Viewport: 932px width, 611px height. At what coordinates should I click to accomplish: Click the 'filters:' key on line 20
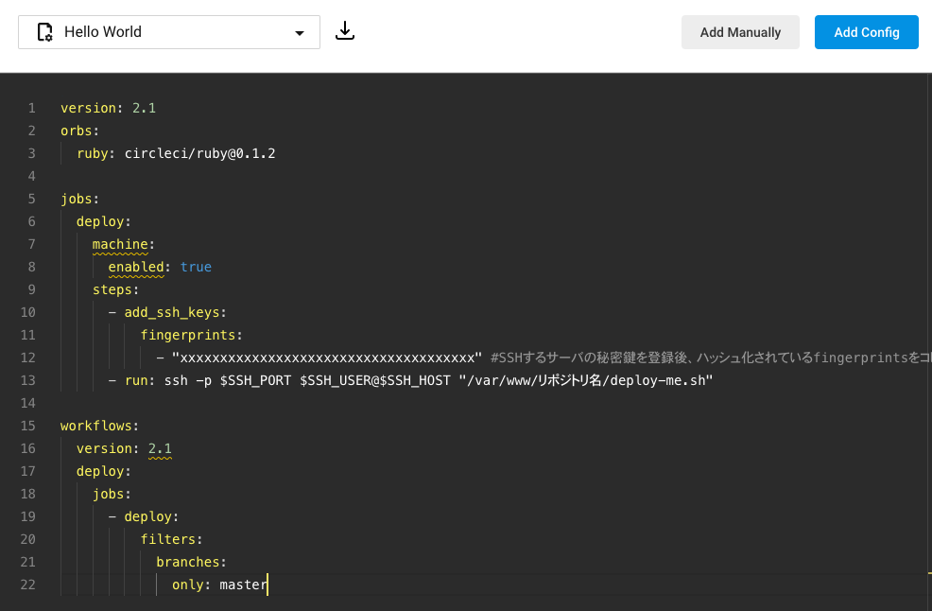click(x=171, y=540)
